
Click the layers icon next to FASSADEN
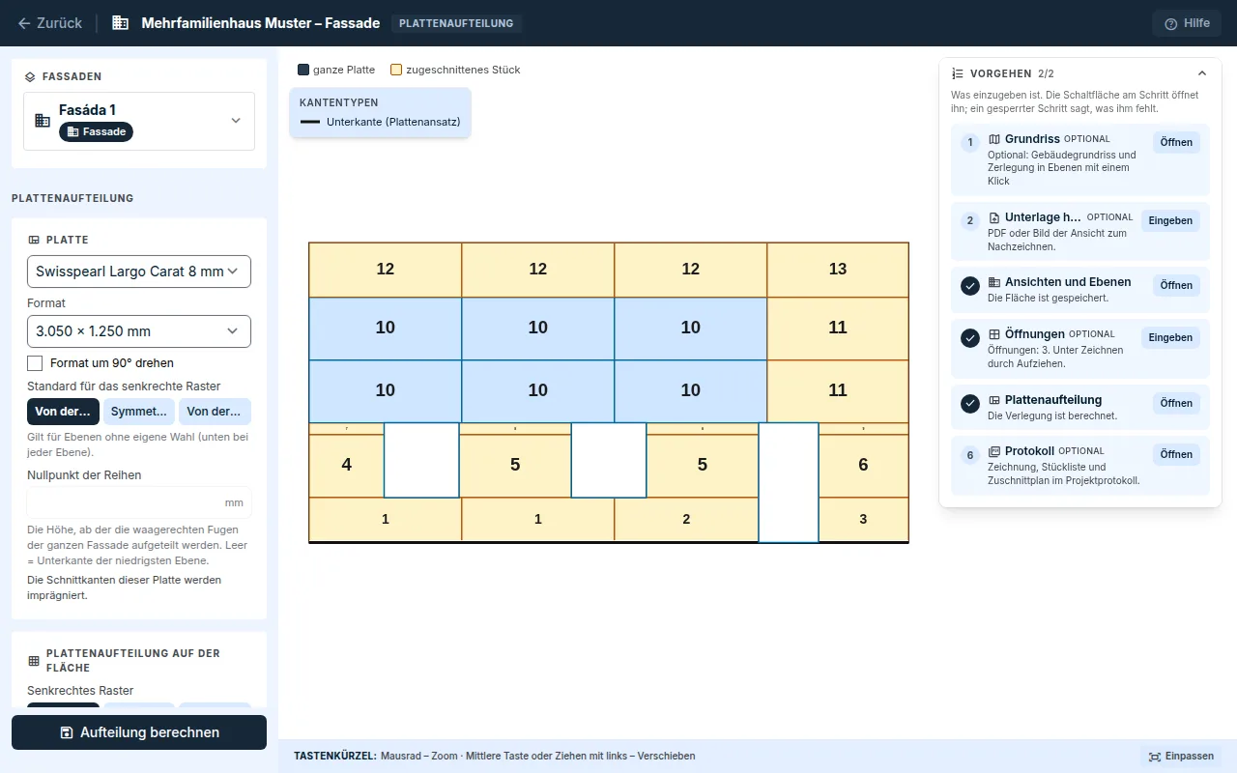(x=30, y=76)
